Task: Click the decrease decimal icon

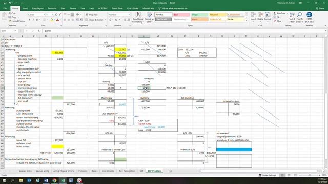Action: 129,20
